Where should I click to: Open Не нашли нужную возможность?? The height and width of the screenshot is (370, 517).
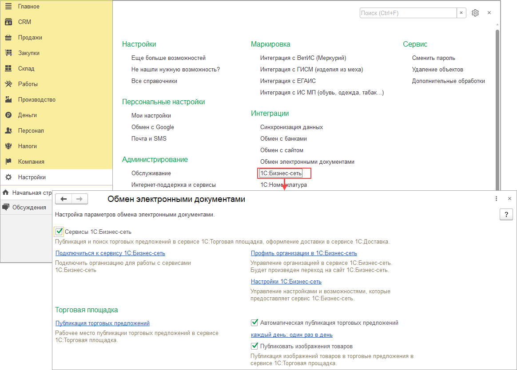pos(175,70)
